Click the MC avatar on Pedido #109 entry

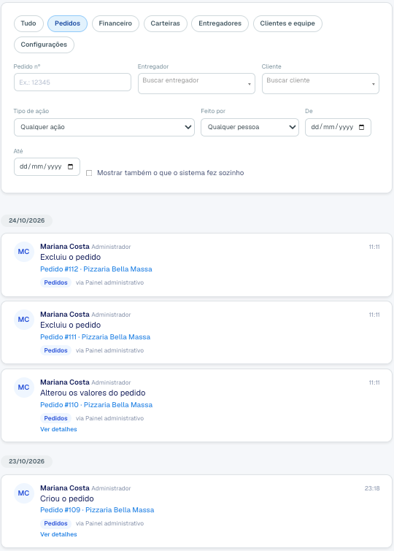[x=24, y=493]
